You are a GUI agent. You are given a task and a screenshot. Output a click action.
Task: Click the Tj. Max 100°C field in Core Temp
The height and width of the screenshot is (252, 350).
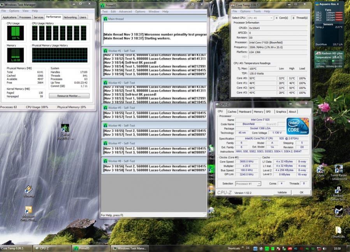point(262,69)
